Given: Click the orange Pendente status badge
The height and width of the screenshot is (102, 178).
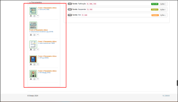Looking at the screenshot, I should (x=155, y=15).
